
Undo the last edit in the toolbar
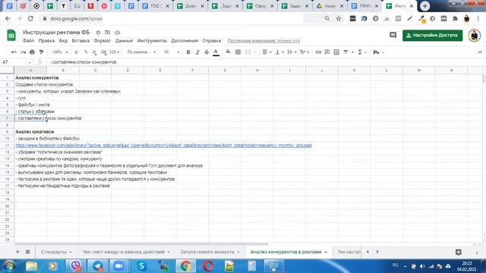tap(14, 52)
